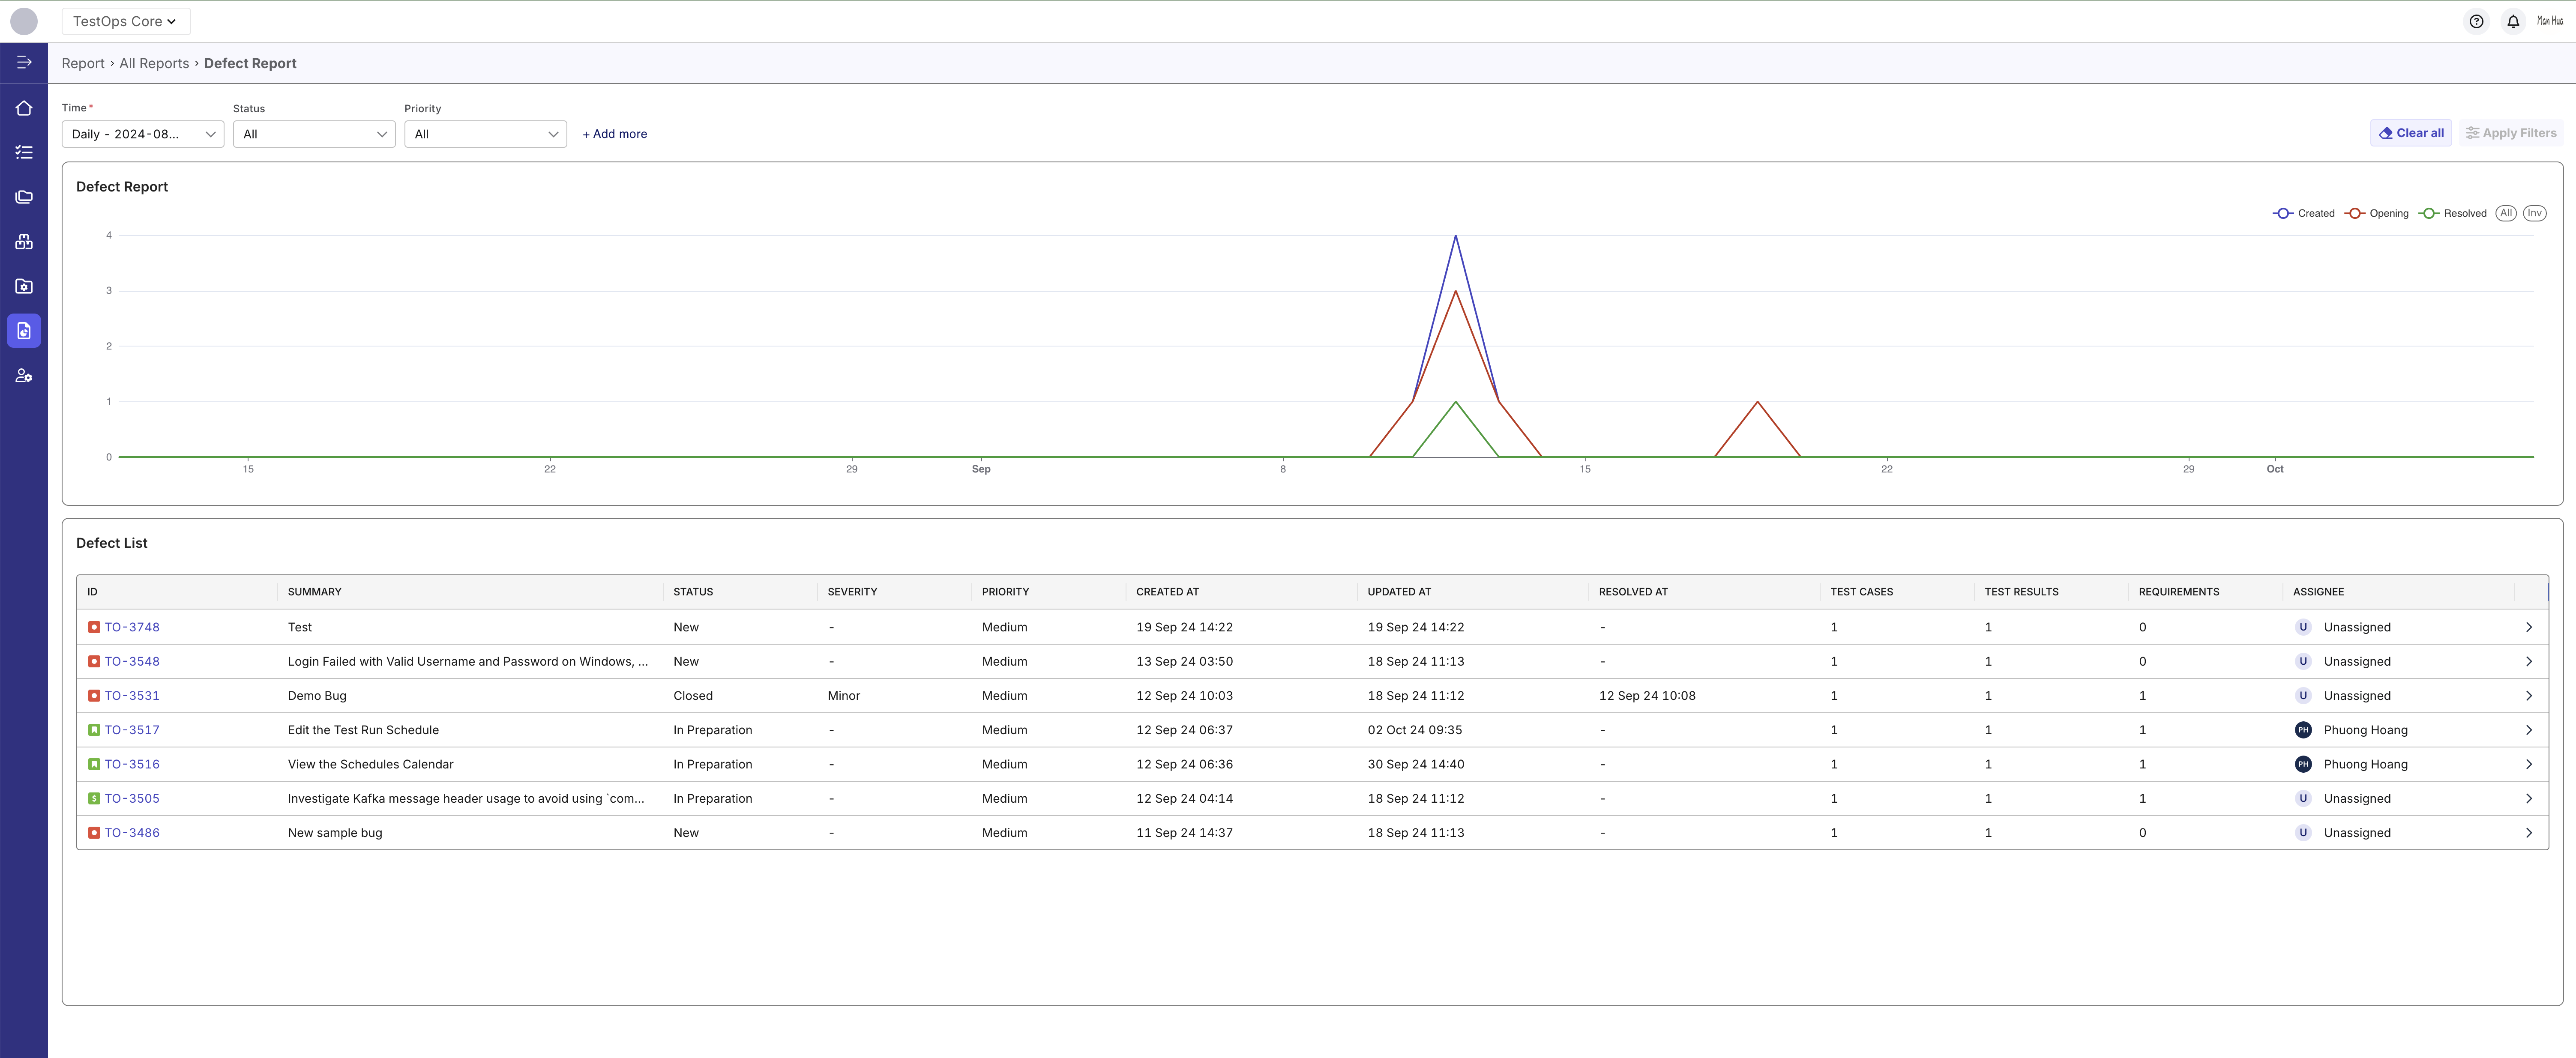
Task: Click the second red Opening peak near 19 Sep
Action: (x=1757, y=402)
